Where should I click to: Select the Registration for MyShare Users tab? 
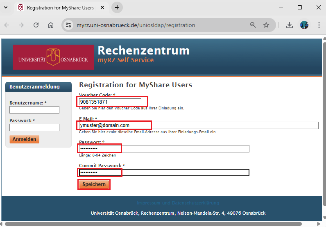point(57,7)
